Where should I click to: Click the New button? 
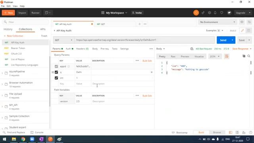[8, 13]
